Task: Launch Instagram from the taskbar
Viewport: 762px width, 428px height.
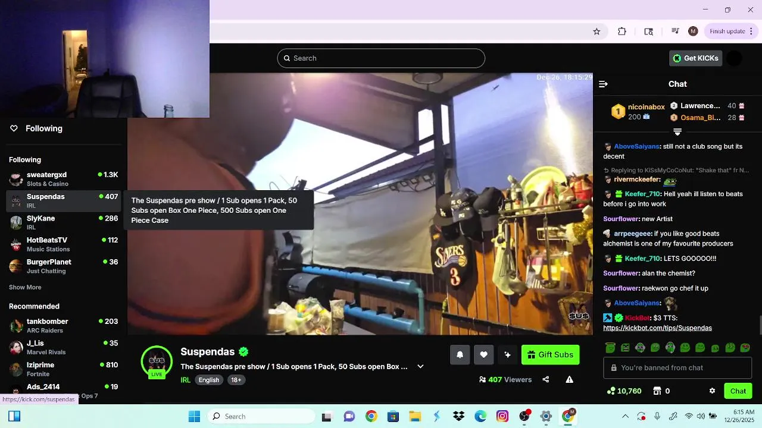Action: tap(502, 416)
